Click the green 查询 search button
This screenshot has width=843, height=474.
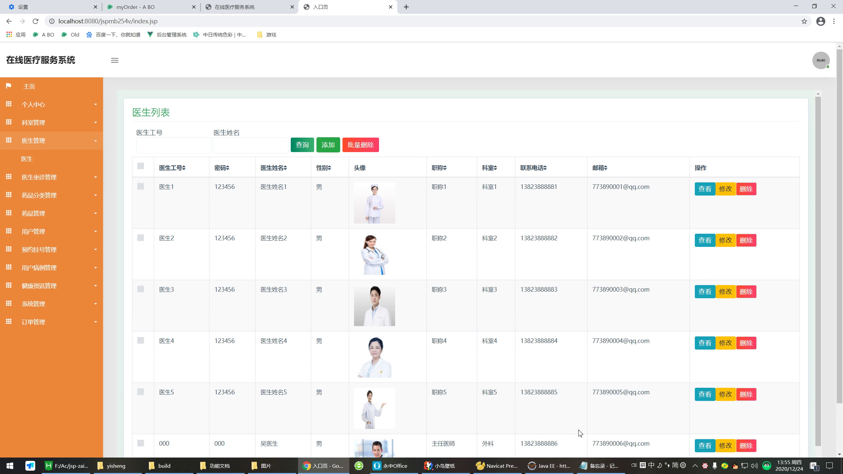302,145
